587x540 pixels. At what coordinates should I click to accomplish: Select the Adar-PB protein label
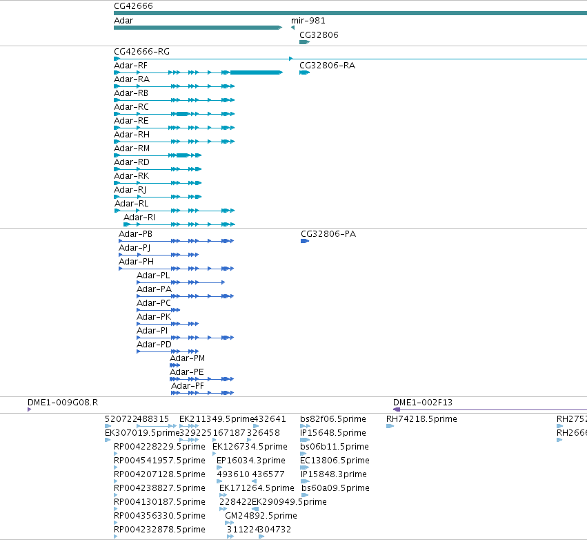click(135, 234)
